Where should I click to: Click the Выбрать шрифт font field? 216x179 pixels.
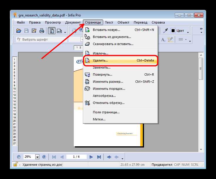coord(41,39)
